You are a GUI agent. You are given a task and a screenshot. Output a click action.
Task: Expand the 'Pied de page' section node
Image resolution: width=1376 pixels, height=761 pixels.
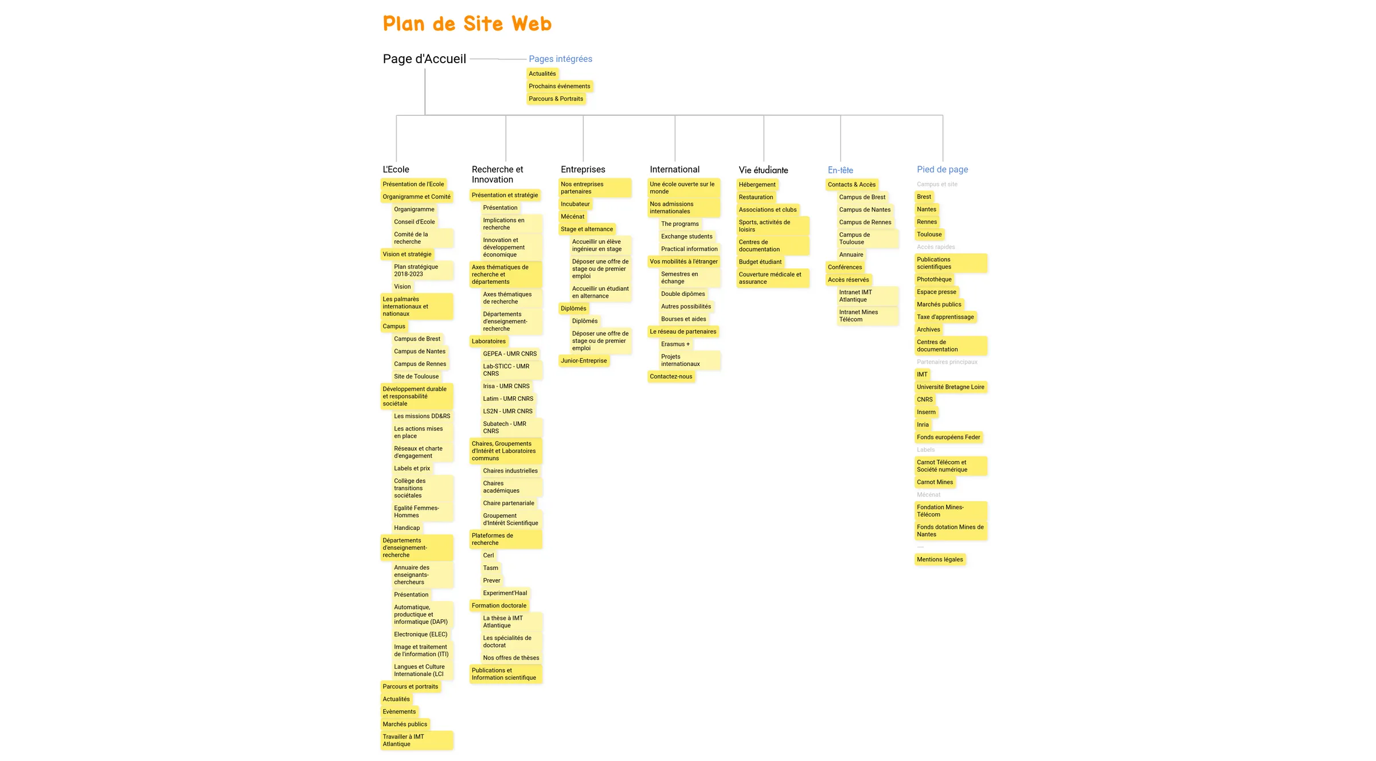(x=941, y=169)
